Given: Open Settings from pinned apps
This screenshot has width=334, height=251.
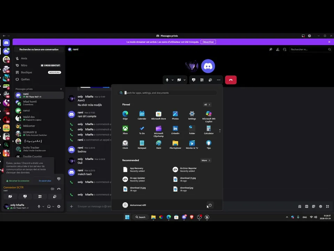Looking at the screenshot, I should point(192,115).
